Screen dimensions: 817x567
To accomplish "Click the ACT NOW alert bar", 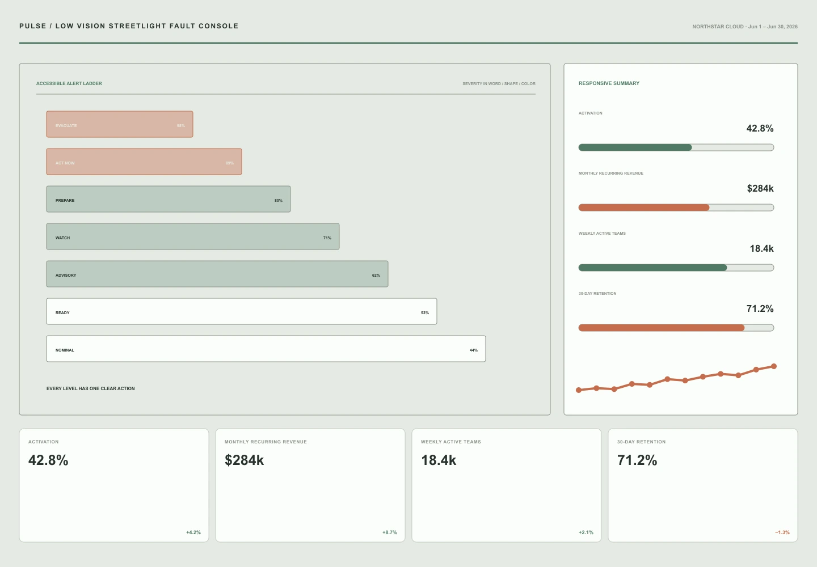I will 144,162.
